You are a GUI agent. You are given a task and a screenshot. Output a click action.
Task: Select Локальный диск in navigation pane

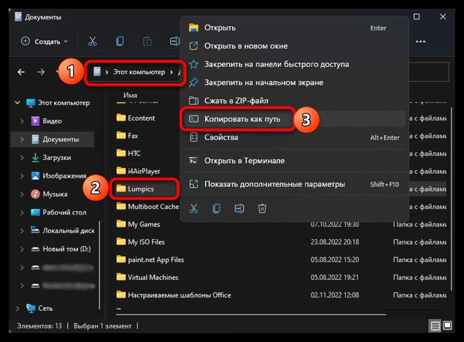coord(69,231)
